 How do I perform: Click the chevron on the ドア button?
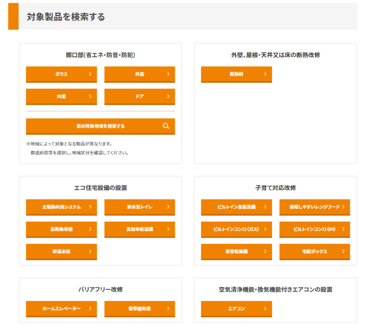(168, 96)
